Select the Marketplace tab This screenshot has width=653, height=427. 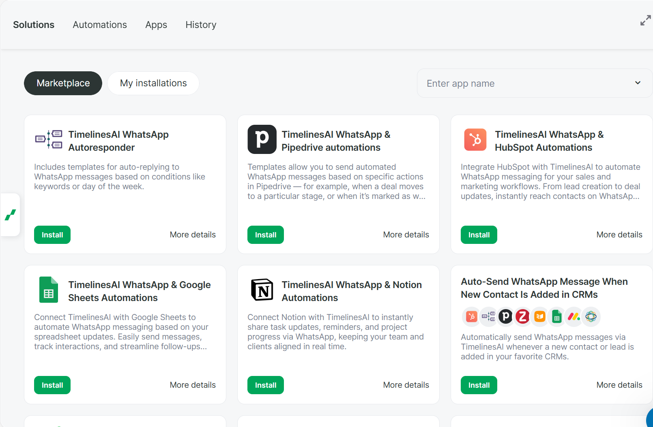pyautogui.click(x=63, y=83)
